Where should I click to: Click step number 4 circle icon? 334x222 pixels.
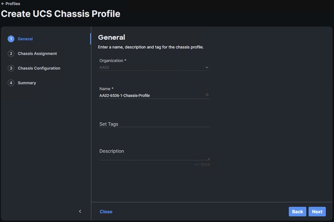click(x=11, y=83)
